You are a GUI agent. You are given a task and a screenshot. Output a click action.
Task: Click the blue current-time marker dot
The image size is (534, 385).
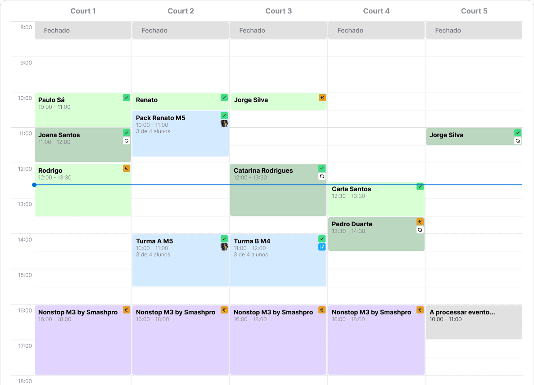34,185
